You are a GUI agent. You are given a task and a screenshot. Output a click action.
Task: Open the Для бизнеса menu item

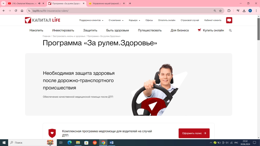pyautogui.click(x=180, y=30)
